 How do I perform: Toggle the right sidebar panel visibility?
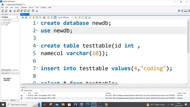[188, 11]
